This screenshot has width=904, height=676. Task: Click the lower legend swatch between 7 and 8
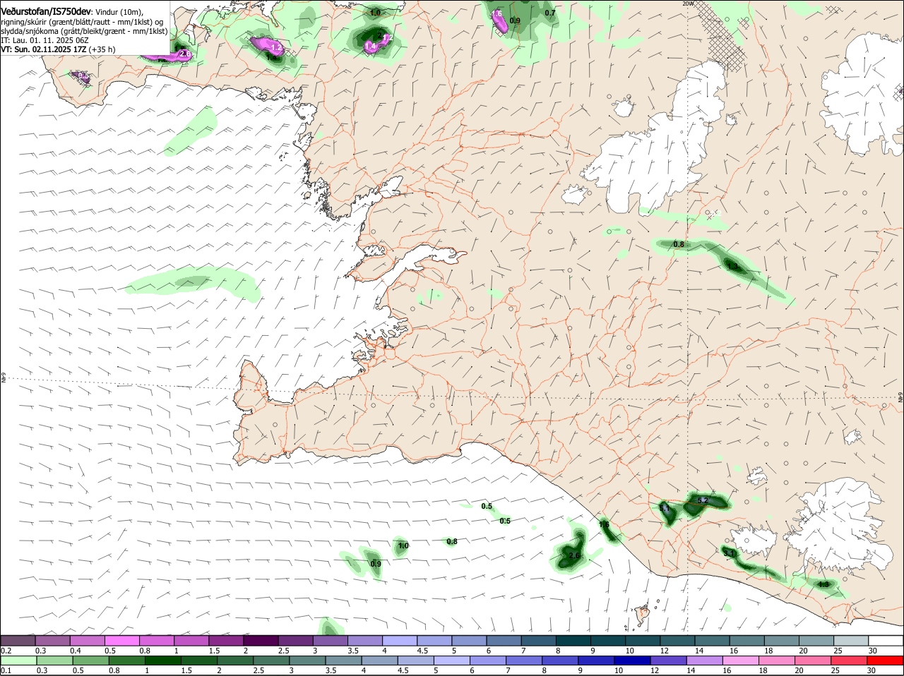click(x=523, y=660)
